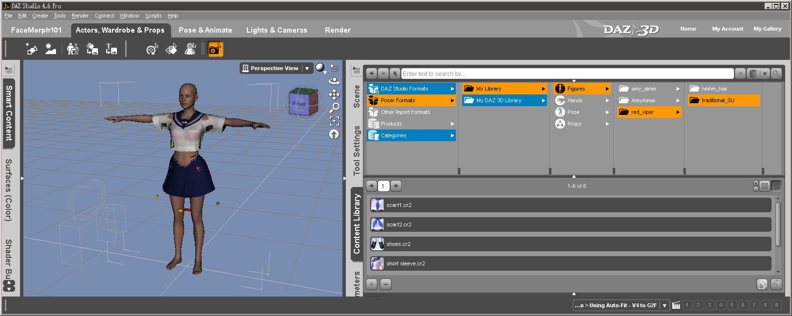Screen dimensions: 792x316
Task: Select My Library folder
Action: click(x=505, y=89)
